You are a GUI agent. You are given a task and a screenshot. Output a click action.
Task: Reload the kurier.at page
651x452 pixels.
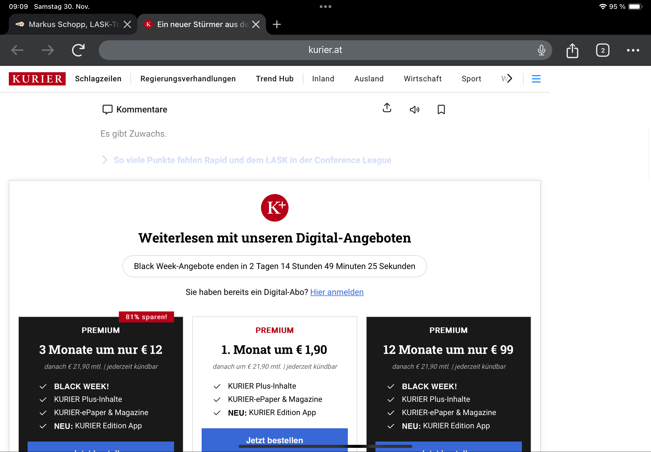(78, 50)
